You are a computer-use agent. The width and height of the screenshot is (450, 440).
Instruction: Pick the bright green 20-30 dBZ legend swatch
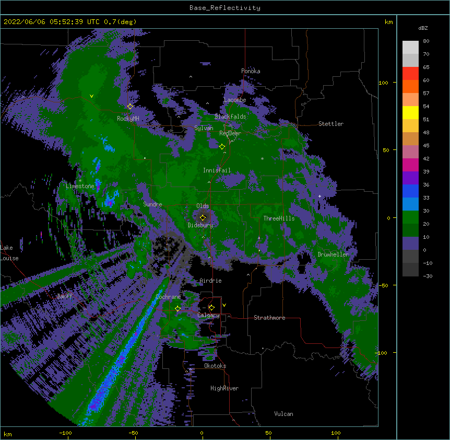[410, 217]
